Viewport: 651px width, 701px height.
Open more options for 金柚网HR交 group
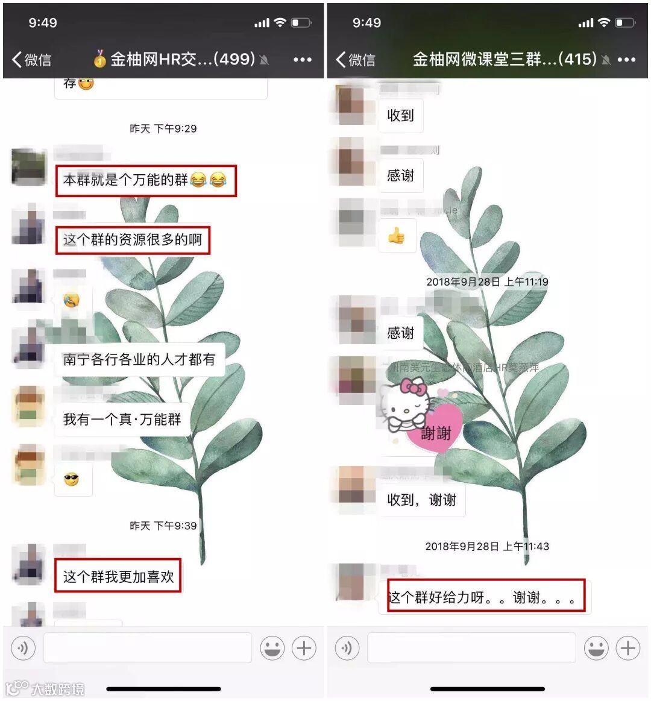(x=303, y=60)
